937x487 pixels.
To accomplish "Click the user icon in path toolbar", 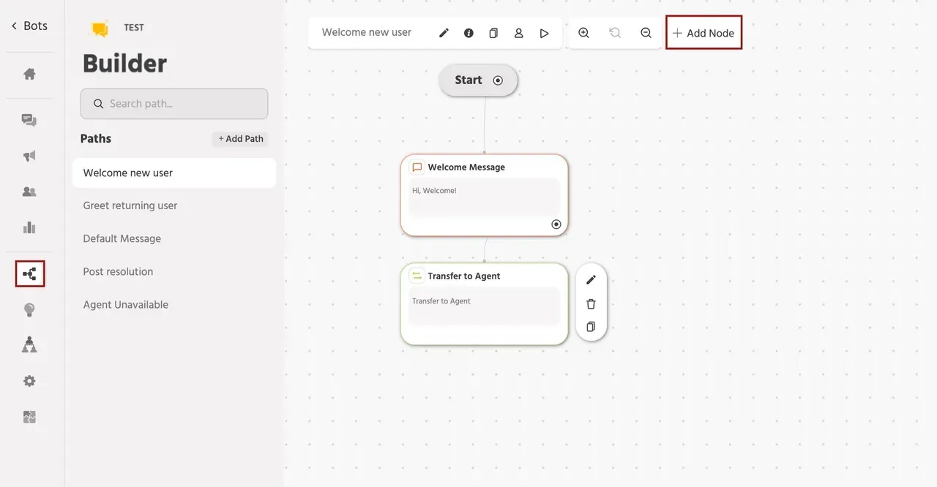I will point(518,33).
